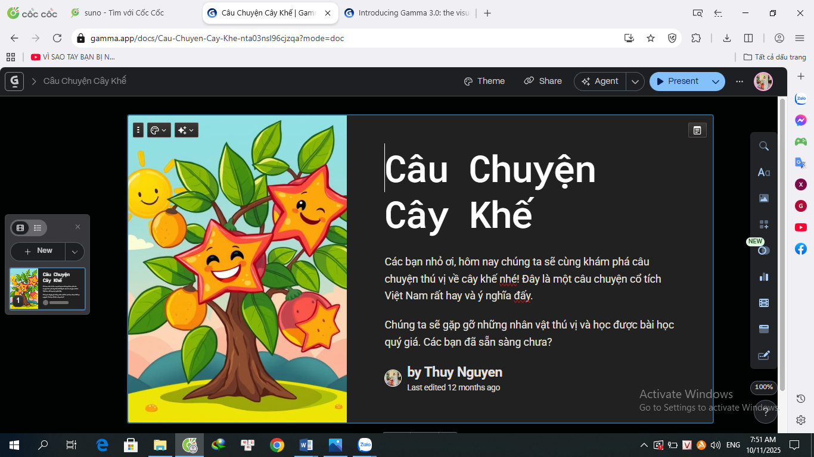Image resolution: width=814 pixels, height=457 pixels.
Task: Open the card three-dot options menu
Action: [138, 130]
